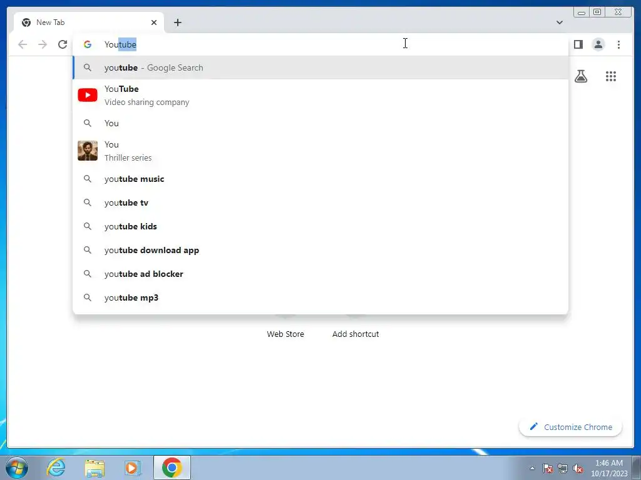Click the Chrome taskbar icon

pos(172,467)
